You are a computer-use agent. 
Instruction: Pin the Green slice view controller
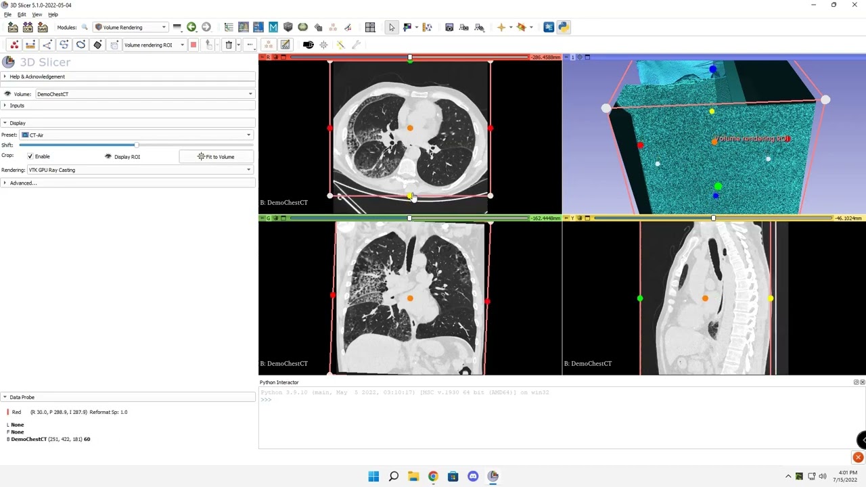tap(262, 218)
